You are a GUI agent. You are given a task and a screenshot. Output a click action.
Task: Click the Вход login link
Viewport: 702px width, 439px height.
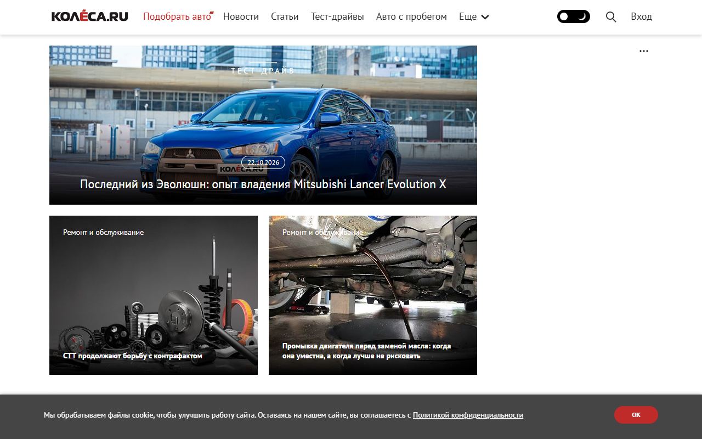[x=641, y=16]
